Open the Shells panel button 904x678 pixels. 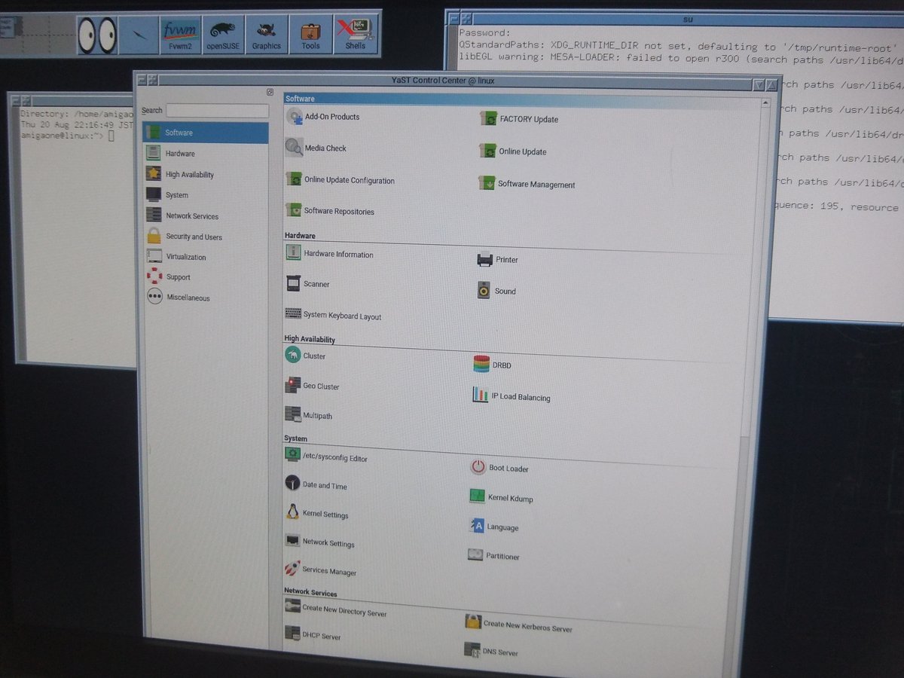[x=355, y=34]
